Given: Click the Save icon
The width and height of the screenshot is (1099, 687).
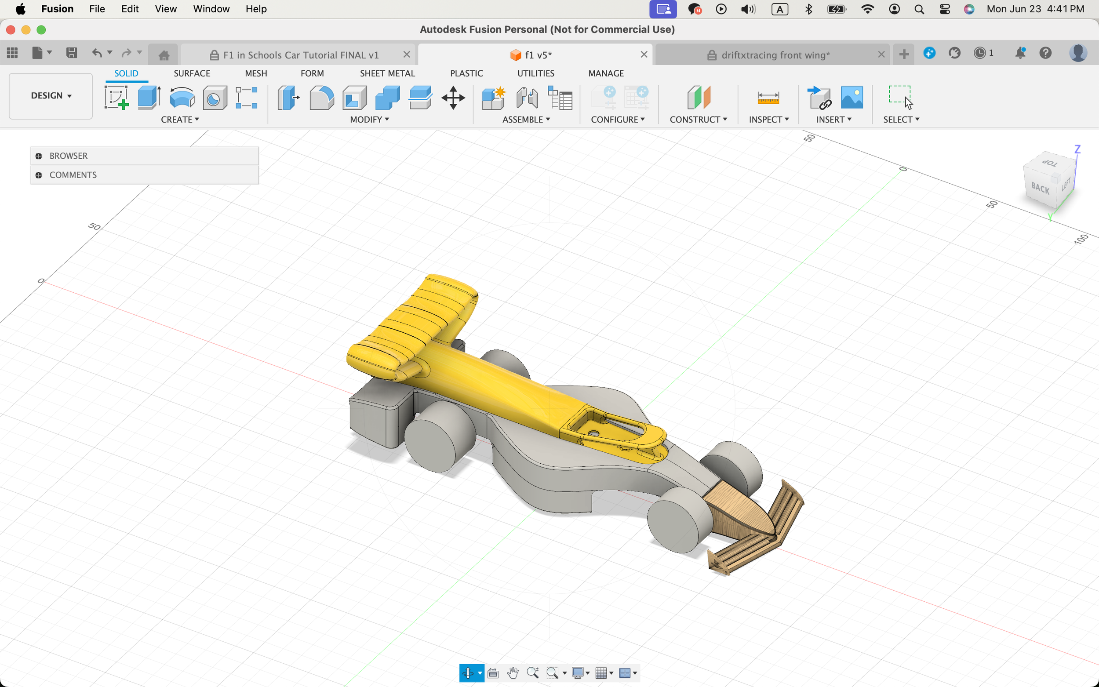Looking at the screenshot, I should pos(71,53).
